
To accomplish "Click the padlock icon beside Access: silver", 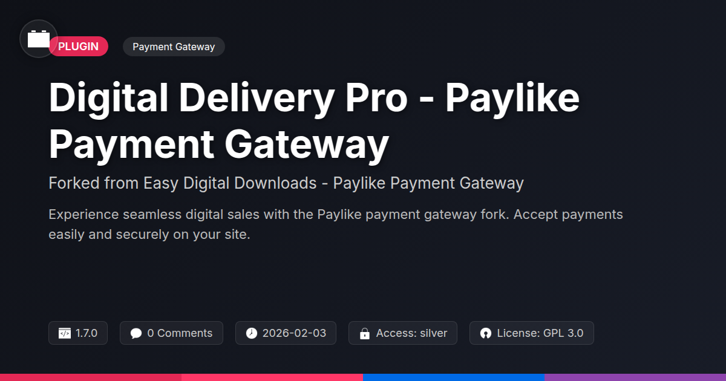I will coord(365,333).
